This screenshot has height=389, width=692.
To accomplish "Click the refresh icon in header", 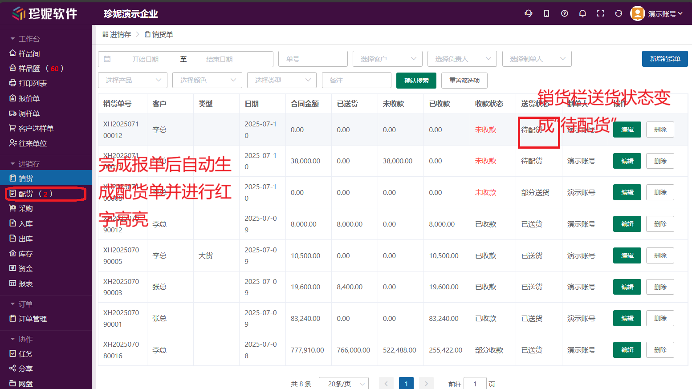I will 619,13.
